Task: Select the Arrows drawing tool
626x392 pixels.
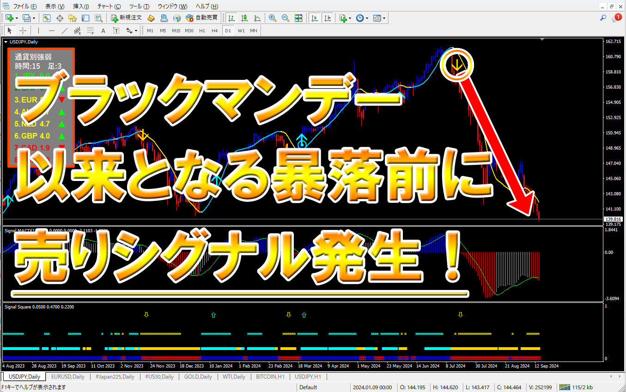Action: 129,31
